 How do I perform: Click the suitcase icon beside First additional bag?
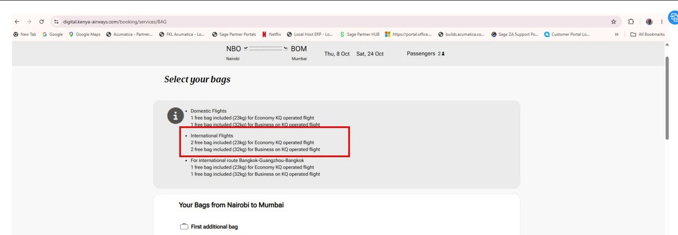184,227
